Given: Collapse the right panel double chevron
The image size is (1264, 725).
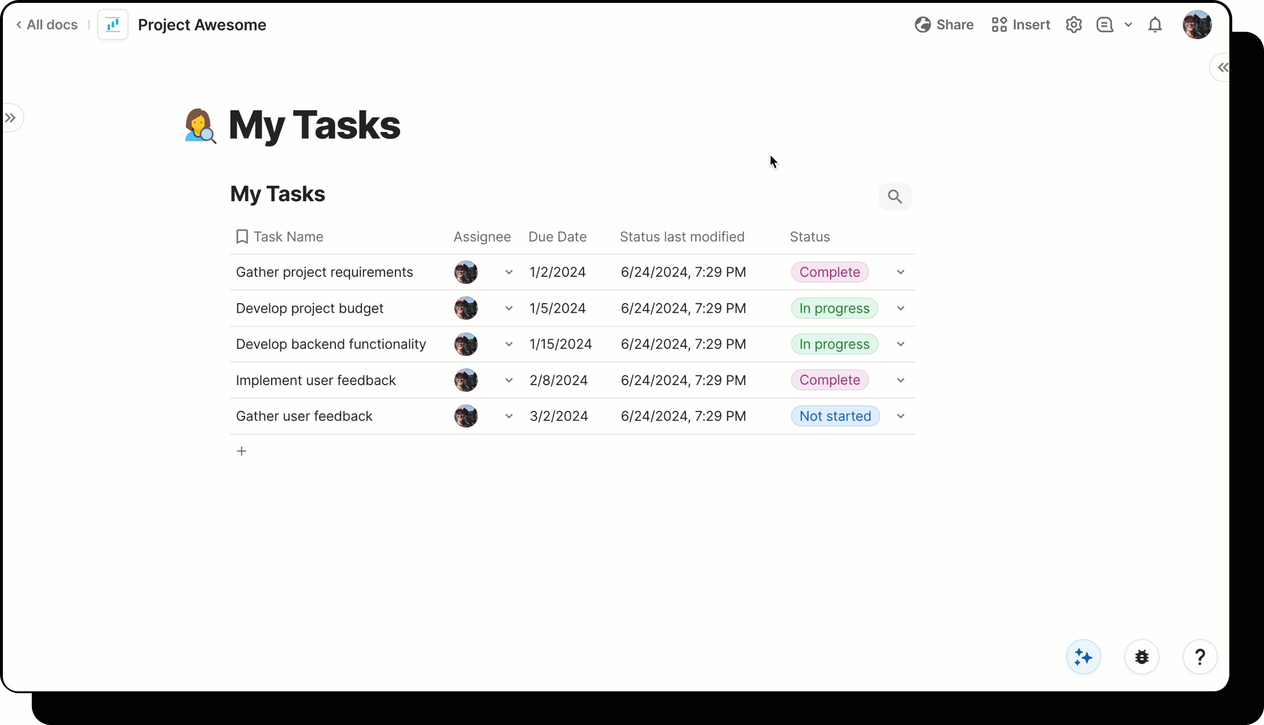Looking at the screenshot, I should [1222, 67].
